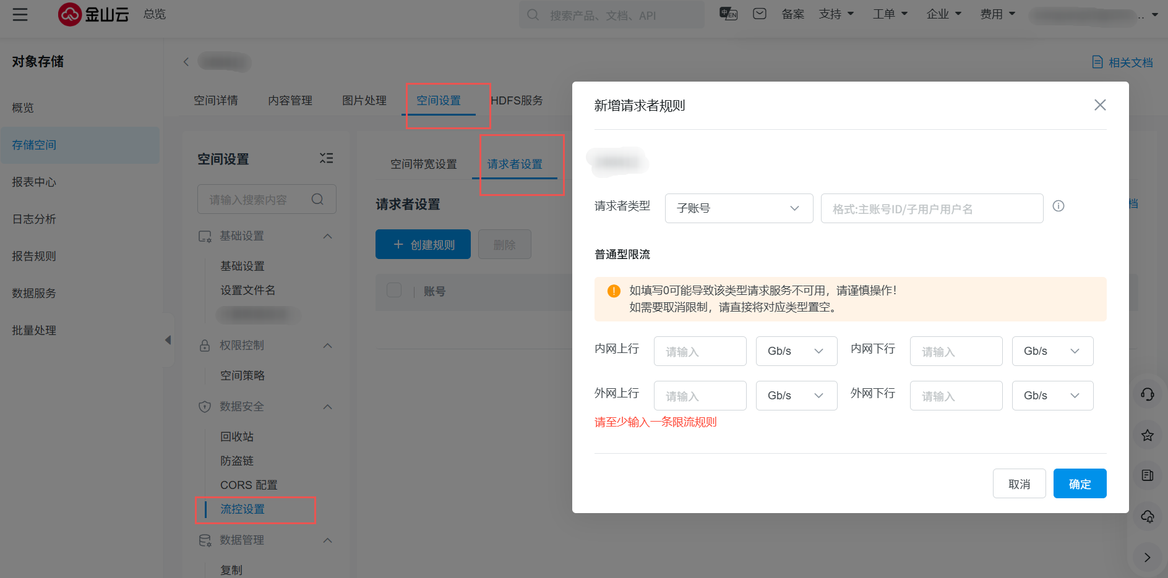Viewport: 1168px width, 578px height.
Task: Open customer service headset icon
Action: (1147, 394)
